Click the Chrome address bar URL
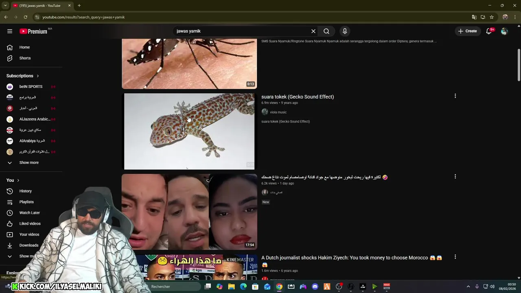Screen dimensions: 521x293 pyautogui.click(x=83, y=17)
